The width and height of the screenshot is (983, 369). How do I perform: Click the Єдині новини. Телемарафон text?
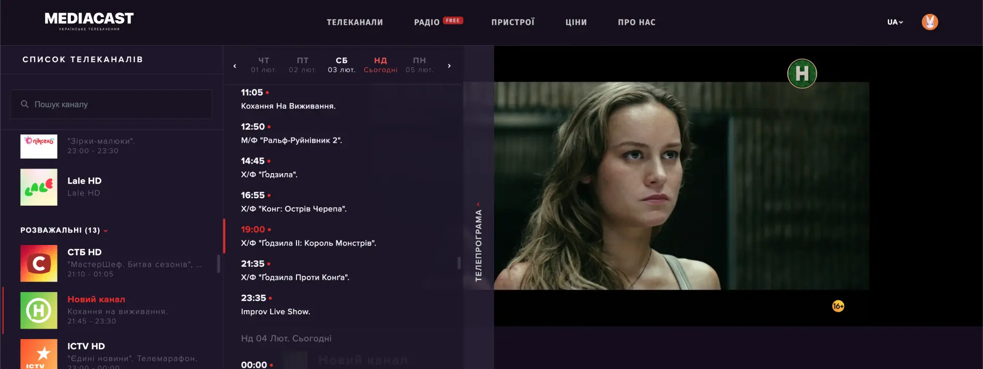(x=132, y=358)
